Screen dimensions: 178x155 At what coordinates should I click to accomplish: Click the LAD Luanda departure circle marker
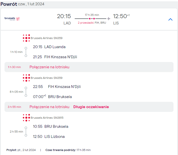(x=26, y=48)
